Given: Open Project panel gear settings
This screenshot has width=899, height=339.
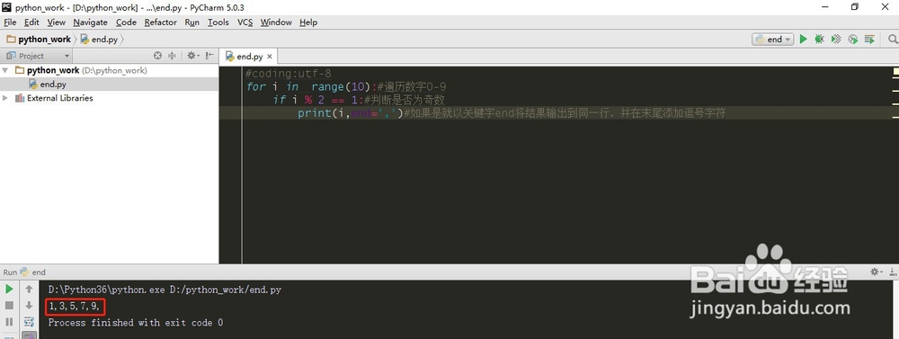Looking at the screenshot, I should (192, 56).
